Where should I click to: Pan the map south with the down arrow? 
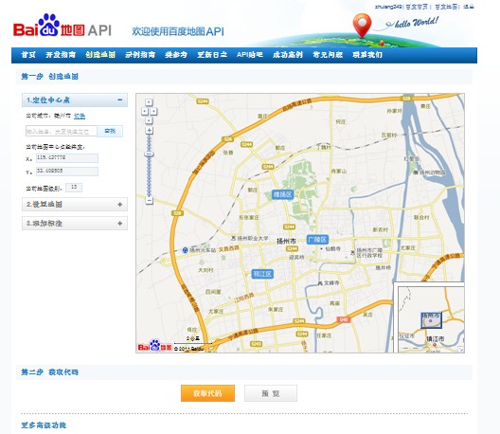pos(149,120)
